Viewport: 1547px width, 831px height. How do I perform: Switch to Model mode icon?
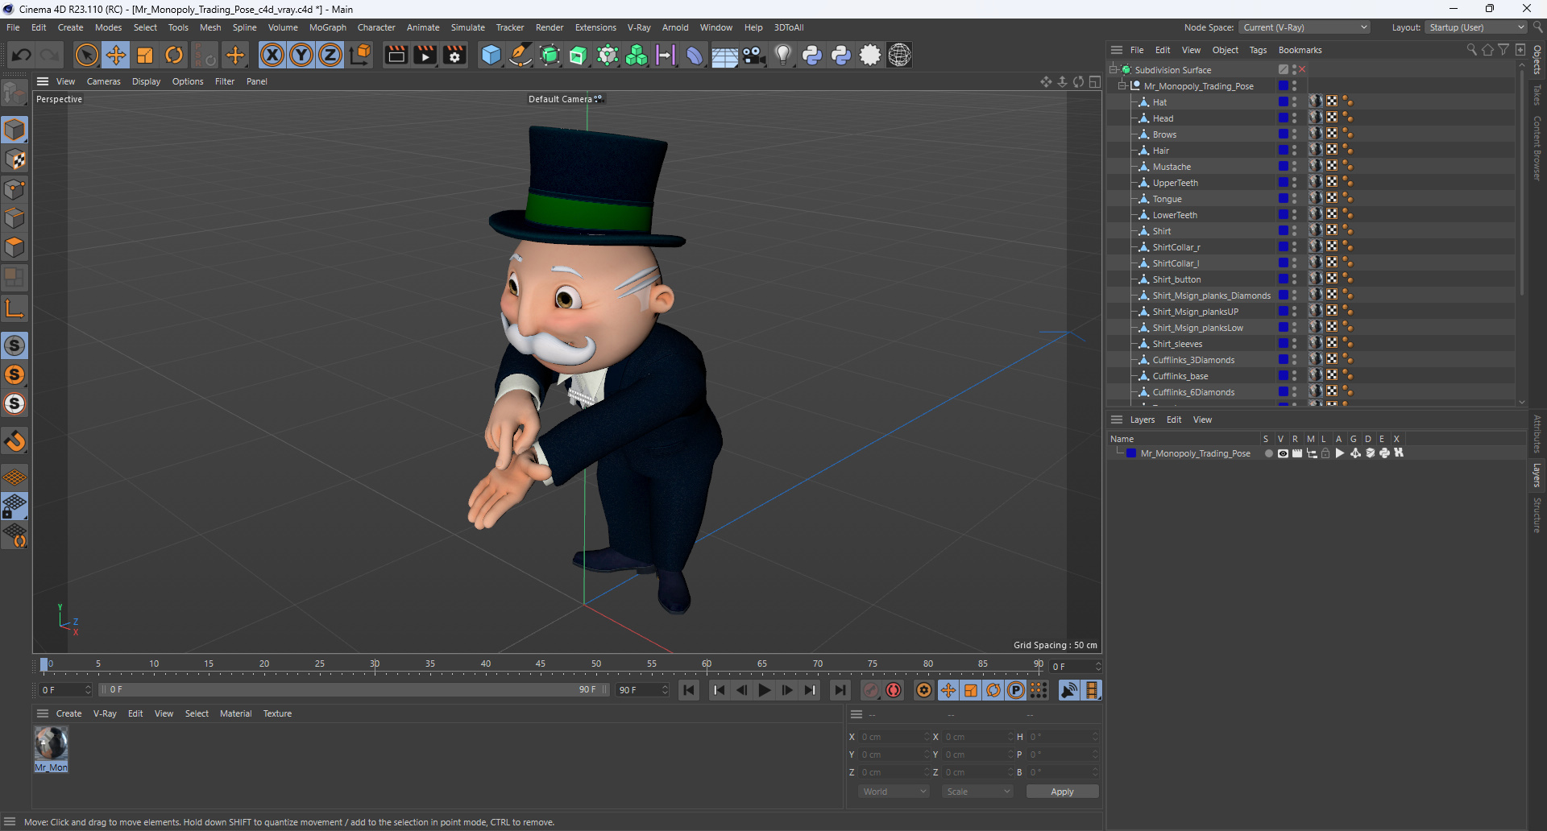coord(15,130)
